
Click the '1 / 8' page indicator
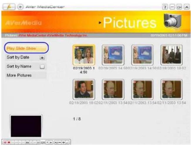[77, 119]
